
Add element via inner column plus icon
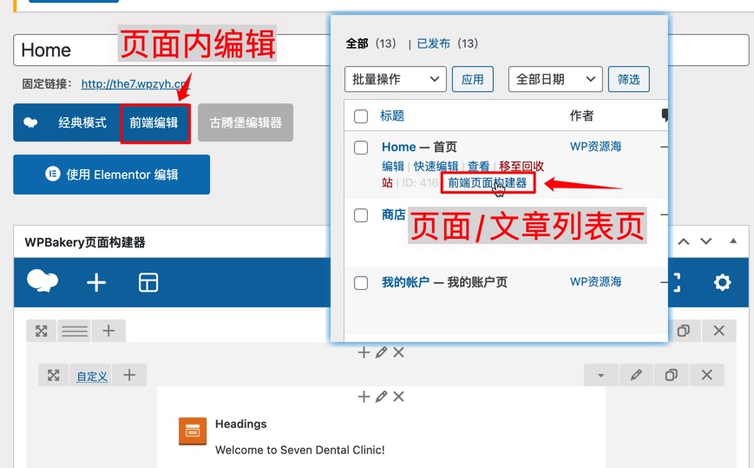click(x=364, y=397)
